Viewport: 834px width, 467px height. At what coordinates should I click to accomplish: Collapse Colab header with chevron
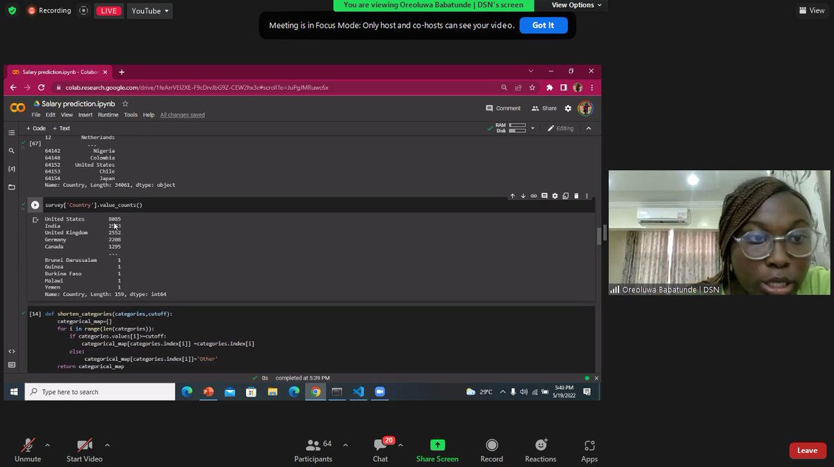point(589,129)
